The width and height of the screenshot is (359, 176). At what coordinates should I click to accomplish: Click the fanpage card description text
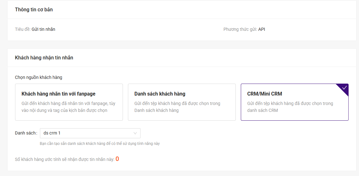pos(68,107)
